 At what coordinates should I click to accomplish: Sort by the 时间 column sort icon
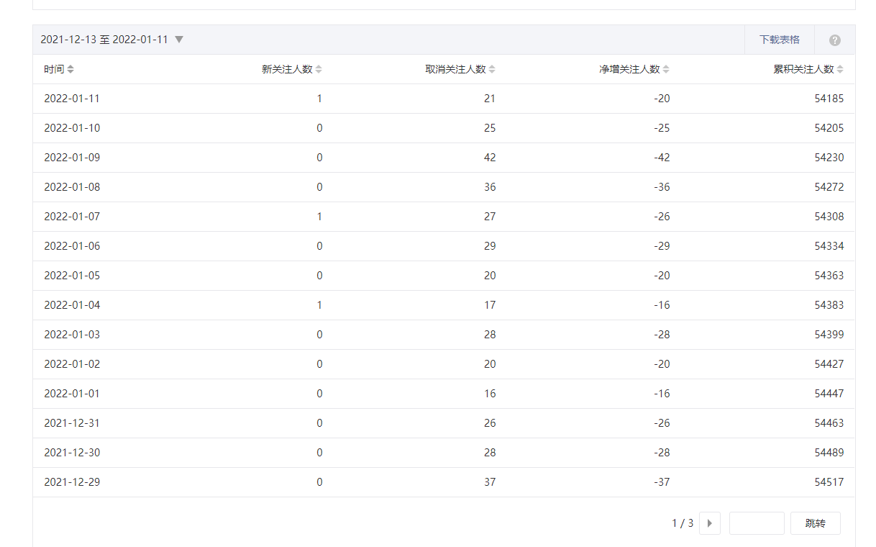pos(70,70)
